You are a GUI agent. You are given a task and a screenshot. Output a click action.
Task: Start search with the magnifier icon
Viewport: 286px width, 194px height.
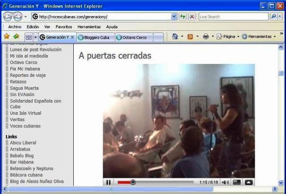pos(273,17)
